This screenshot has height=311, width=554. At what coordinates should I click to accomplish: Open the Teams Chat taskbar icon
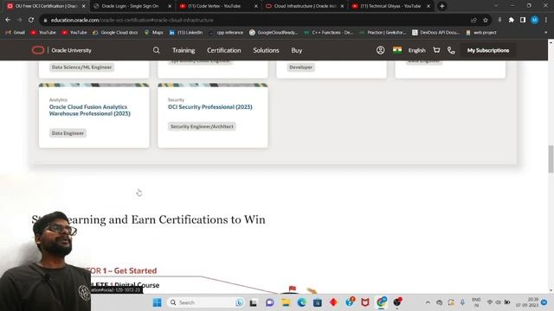(x=270, y=302)
